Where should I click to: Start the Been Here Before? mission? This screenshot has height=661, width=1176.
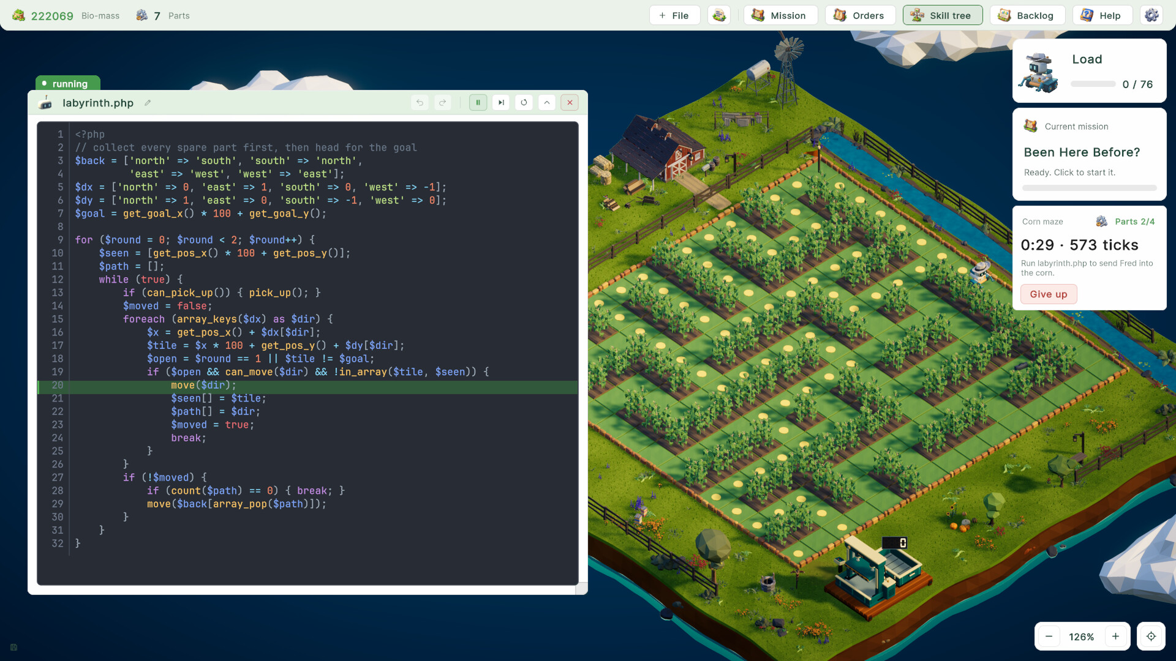click(1089, 154)
